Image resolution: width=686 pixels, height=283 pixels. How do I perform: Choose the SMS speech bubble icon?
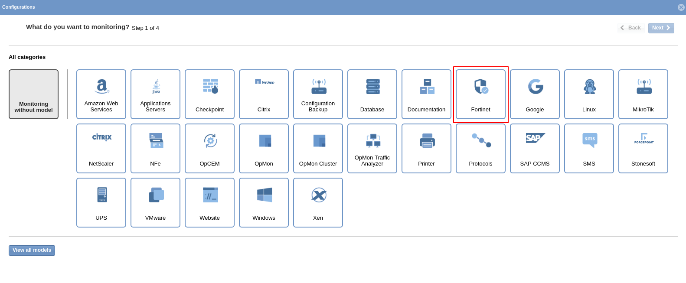click(x=590, y=140)
